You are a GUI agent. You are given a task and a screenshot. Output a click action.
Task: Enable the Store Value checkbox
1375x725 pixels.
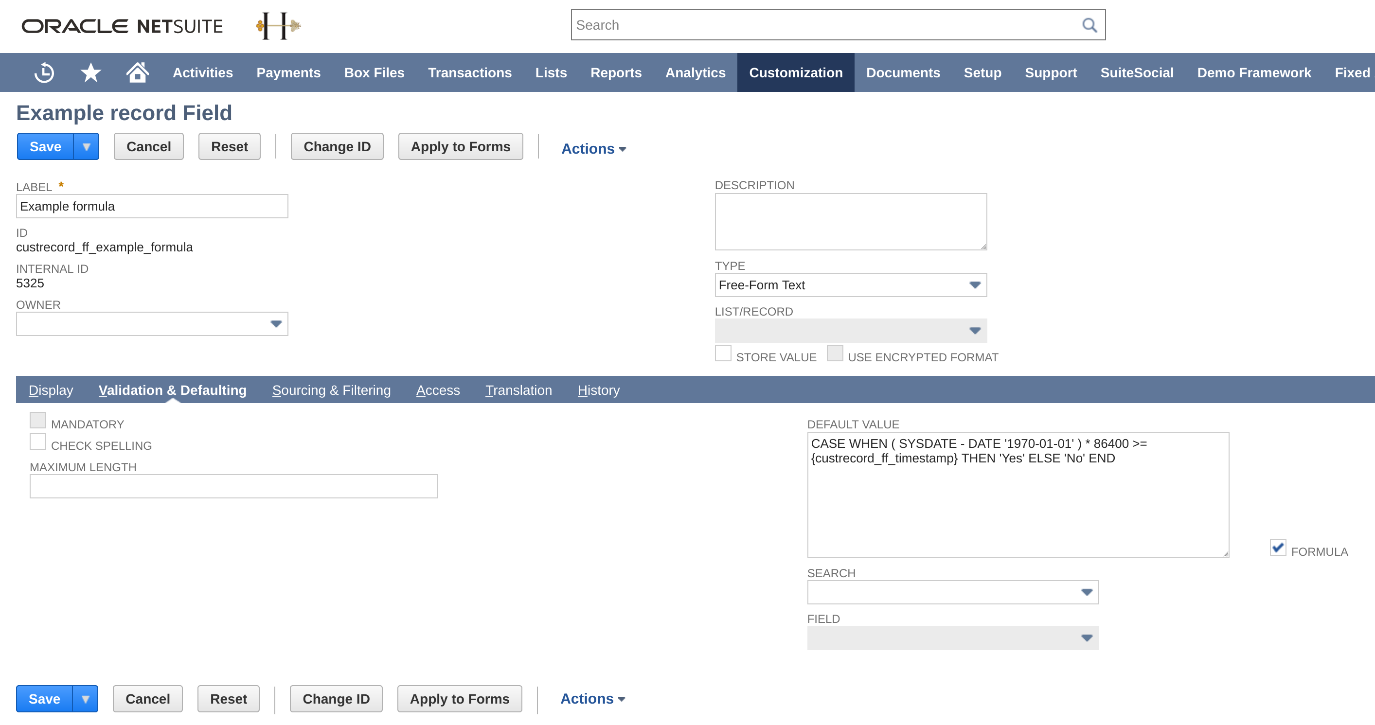tap(723, 354)
